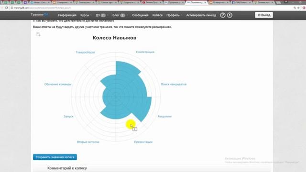Switch to the Facebook browser tab

pyautogui.click(x=241, y=2)
